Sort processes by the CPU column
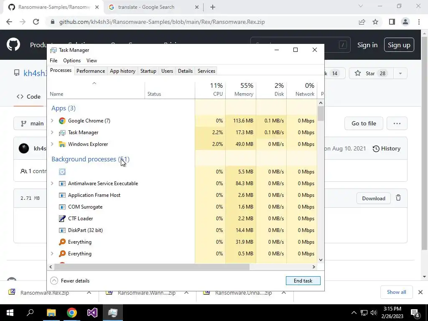Image resolution: width=428 pixels, height=321 pixels. (210, 90)
